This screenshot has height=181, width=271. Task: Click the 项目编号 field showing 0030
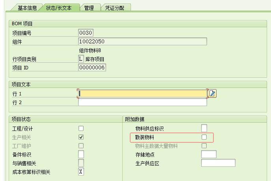(x=86, y=33)
